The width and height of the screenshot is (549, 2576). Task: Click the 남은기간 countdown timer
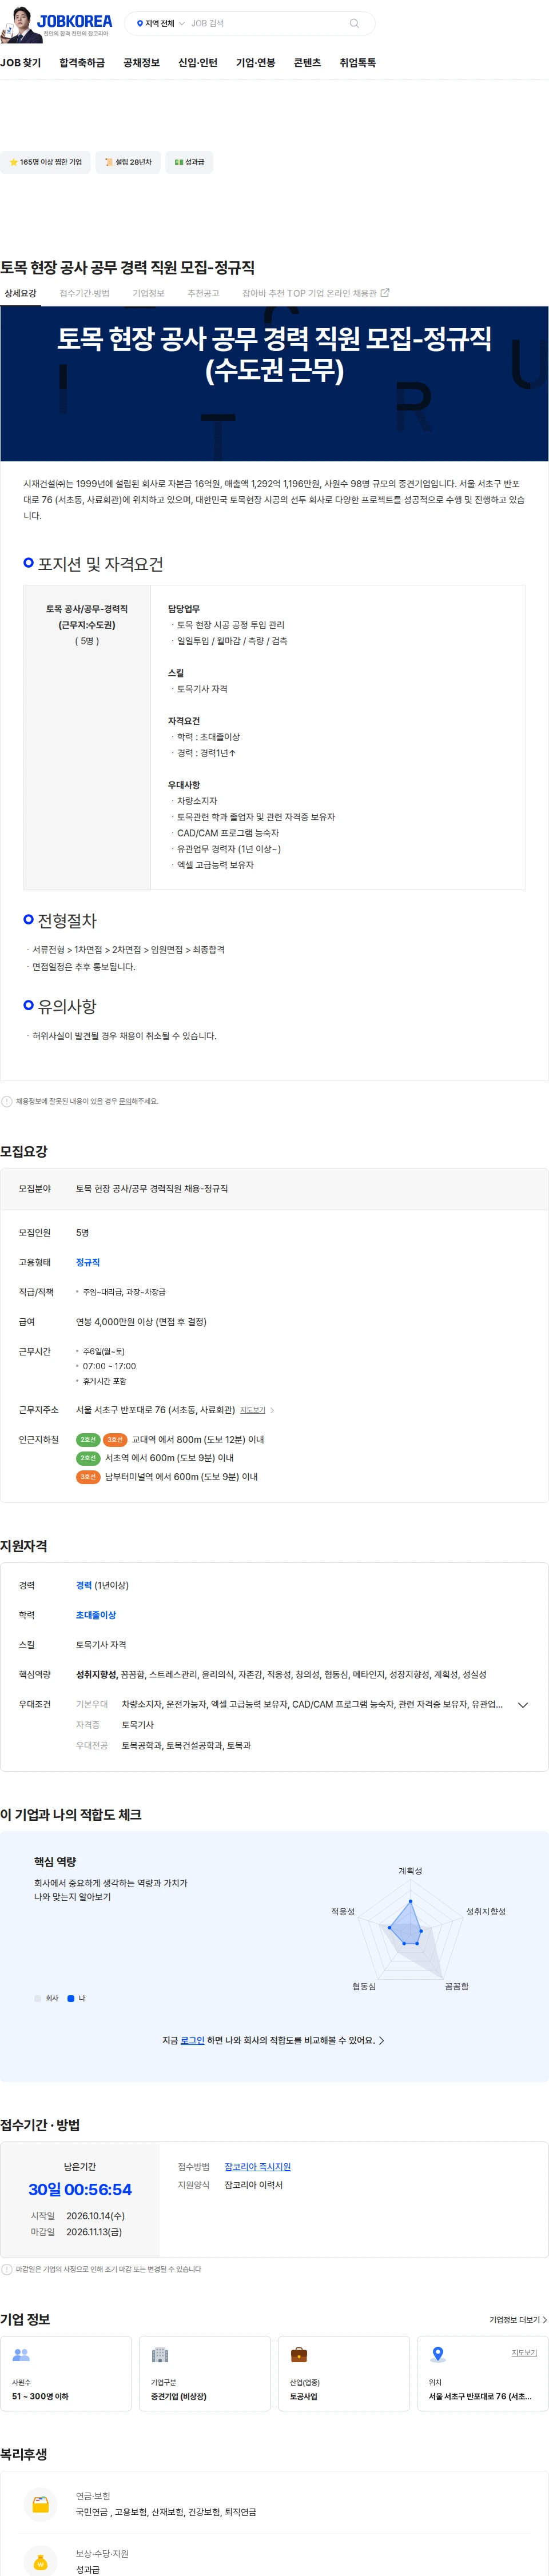pyautogui.click(x=80, y=2190)
